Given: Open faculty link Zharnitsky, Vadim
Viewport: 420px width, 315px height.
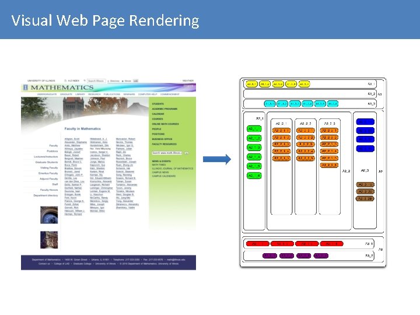Looking at the screenshot, I should coord(125,208).
